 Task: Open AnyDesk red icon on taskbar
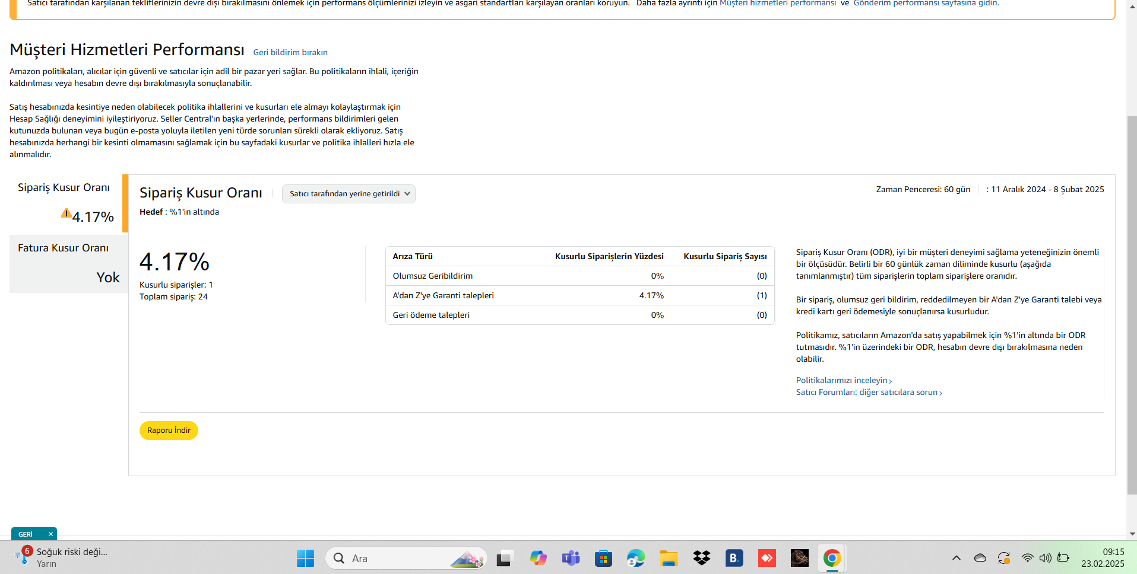pyautogui.click(x=767, y=558)
